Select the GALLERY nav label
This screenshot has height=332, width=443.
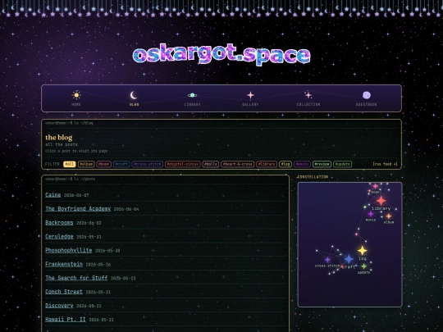(250, 104)
